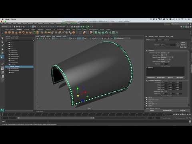Activate the Paint Selection tool
192x144 pixels.
(x=2, y=46)
